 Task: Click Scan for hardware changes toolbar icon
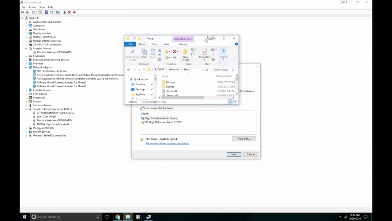[58, 12]
